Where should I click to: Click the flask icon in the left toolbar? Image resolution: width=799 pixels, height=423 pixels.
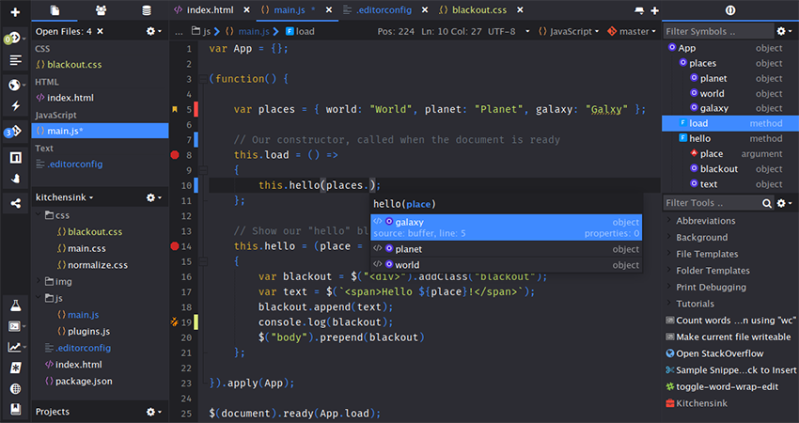coord(15,305)
